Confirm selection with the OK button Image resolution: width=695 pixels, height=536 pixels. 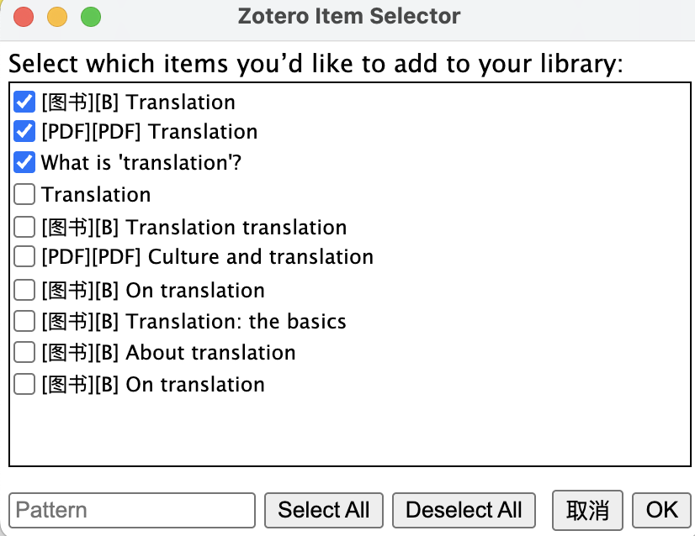click(662, 510)
